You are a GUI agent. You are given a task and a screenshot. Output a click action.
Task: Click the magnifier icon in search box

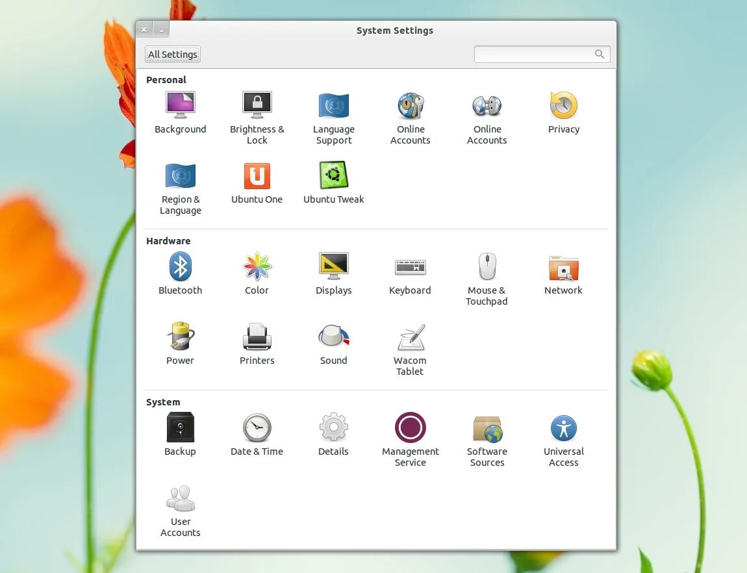600,55
